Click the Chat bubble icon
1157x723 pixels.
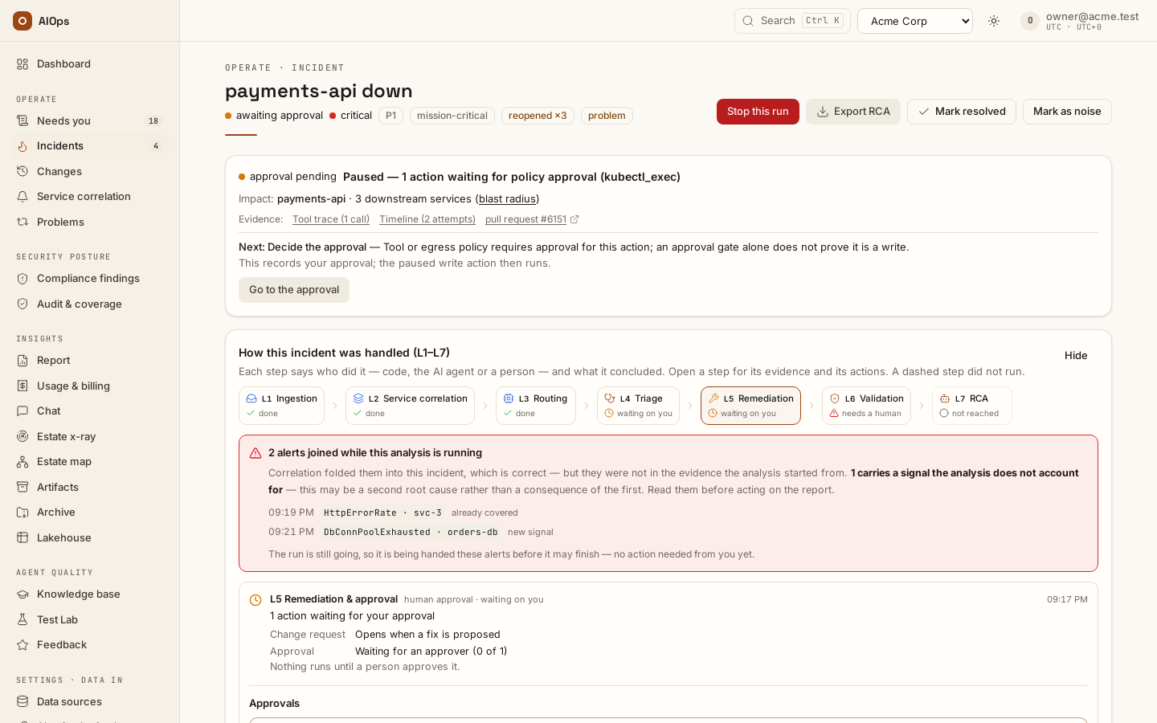click(x=22, y=411)
